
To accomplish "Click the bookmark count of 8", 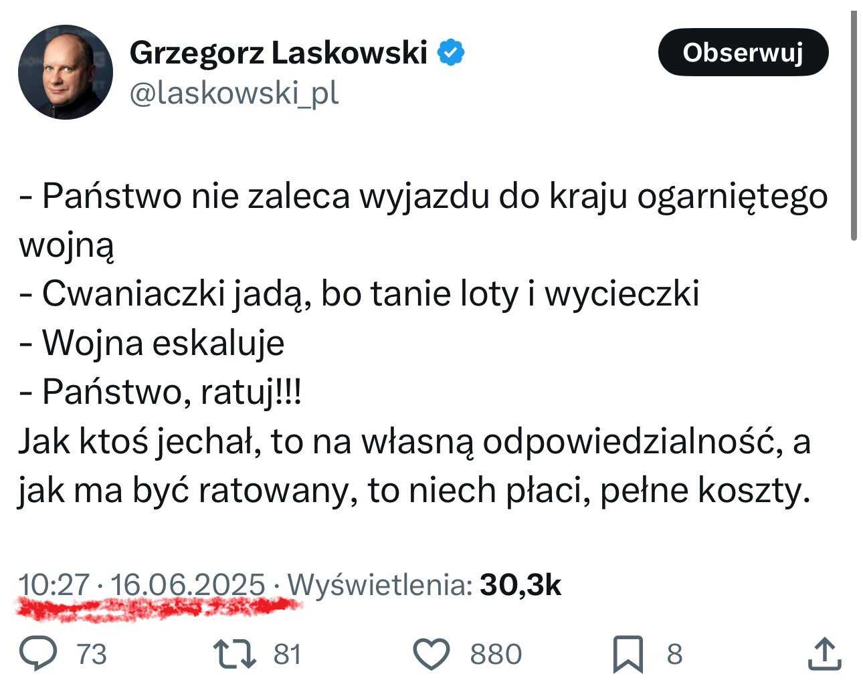I will pos(674,654).
